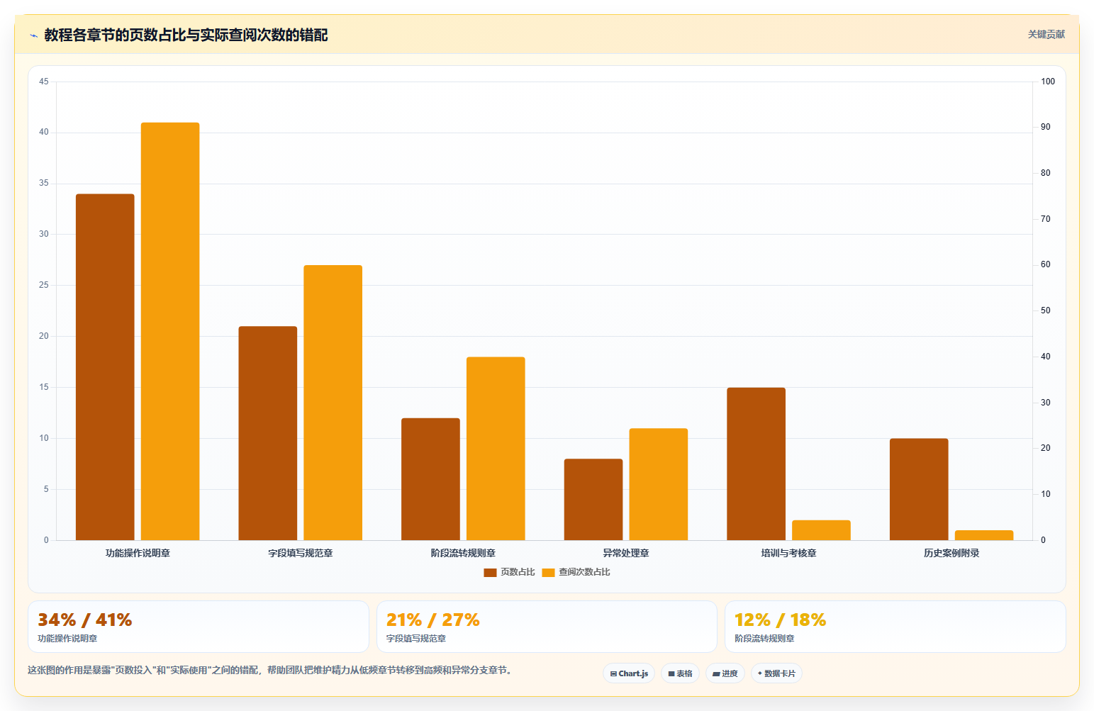Click the 功能操作说明章 caption in the first card

[67, 639]
